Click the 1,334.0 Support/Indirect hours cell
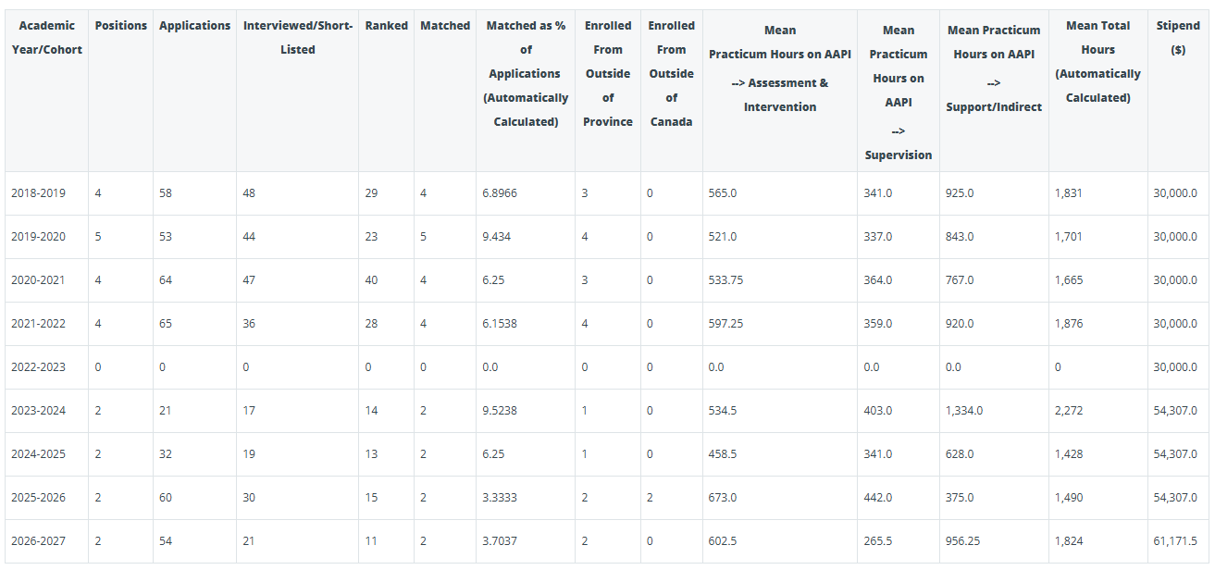Screen dimensions: 1215x570 pos(964,411)
